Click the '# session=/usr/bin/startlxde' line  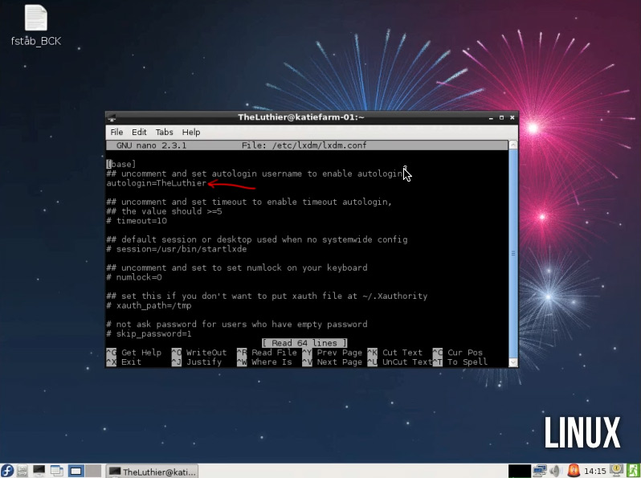click(x=177, y=249)
